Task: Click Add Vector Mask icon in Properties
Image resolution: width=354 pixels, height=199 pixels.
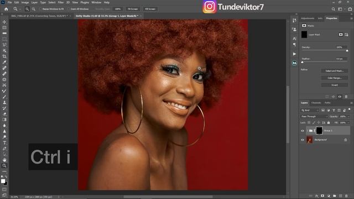Action: coord(346,34)
